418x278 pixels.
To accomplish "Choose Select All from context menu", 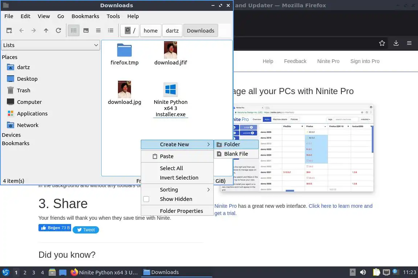I will (x=177, y=168).
